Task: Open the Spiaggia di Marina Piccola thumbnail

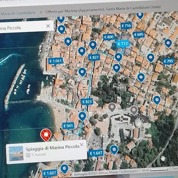Action: [16, 153]
